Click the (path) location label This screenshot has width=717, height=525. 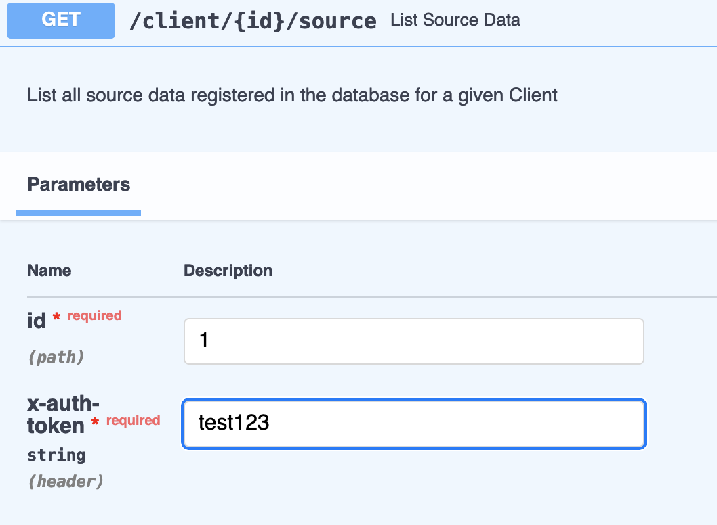tap(56, 357)
